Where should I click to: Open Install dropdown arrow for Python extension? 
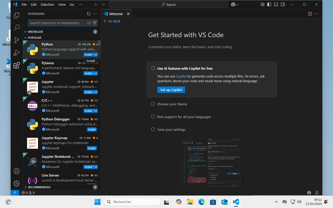pyautogui.click(x=96, y=55)
